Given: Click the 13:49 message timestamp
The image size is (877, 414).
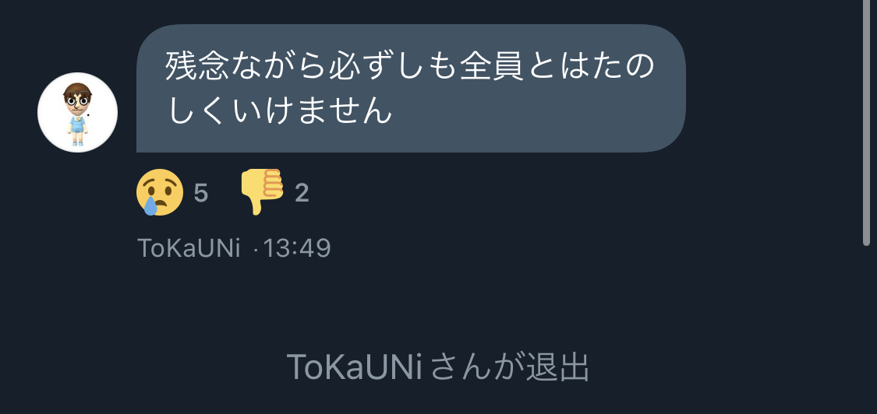Looking at the screenshot, I should coord(297,248).
